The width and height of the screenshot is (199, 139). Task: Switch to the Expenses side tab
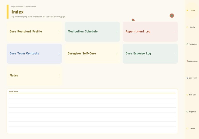click(x=192, y=112)
